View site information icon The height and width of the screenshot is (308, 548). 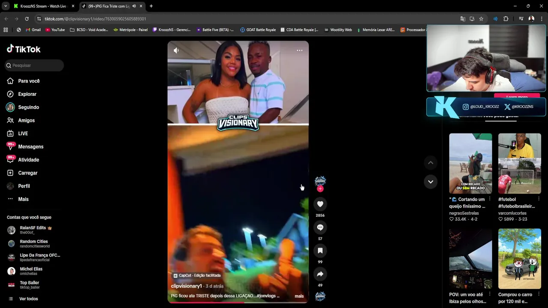click(x=39, y=19)
